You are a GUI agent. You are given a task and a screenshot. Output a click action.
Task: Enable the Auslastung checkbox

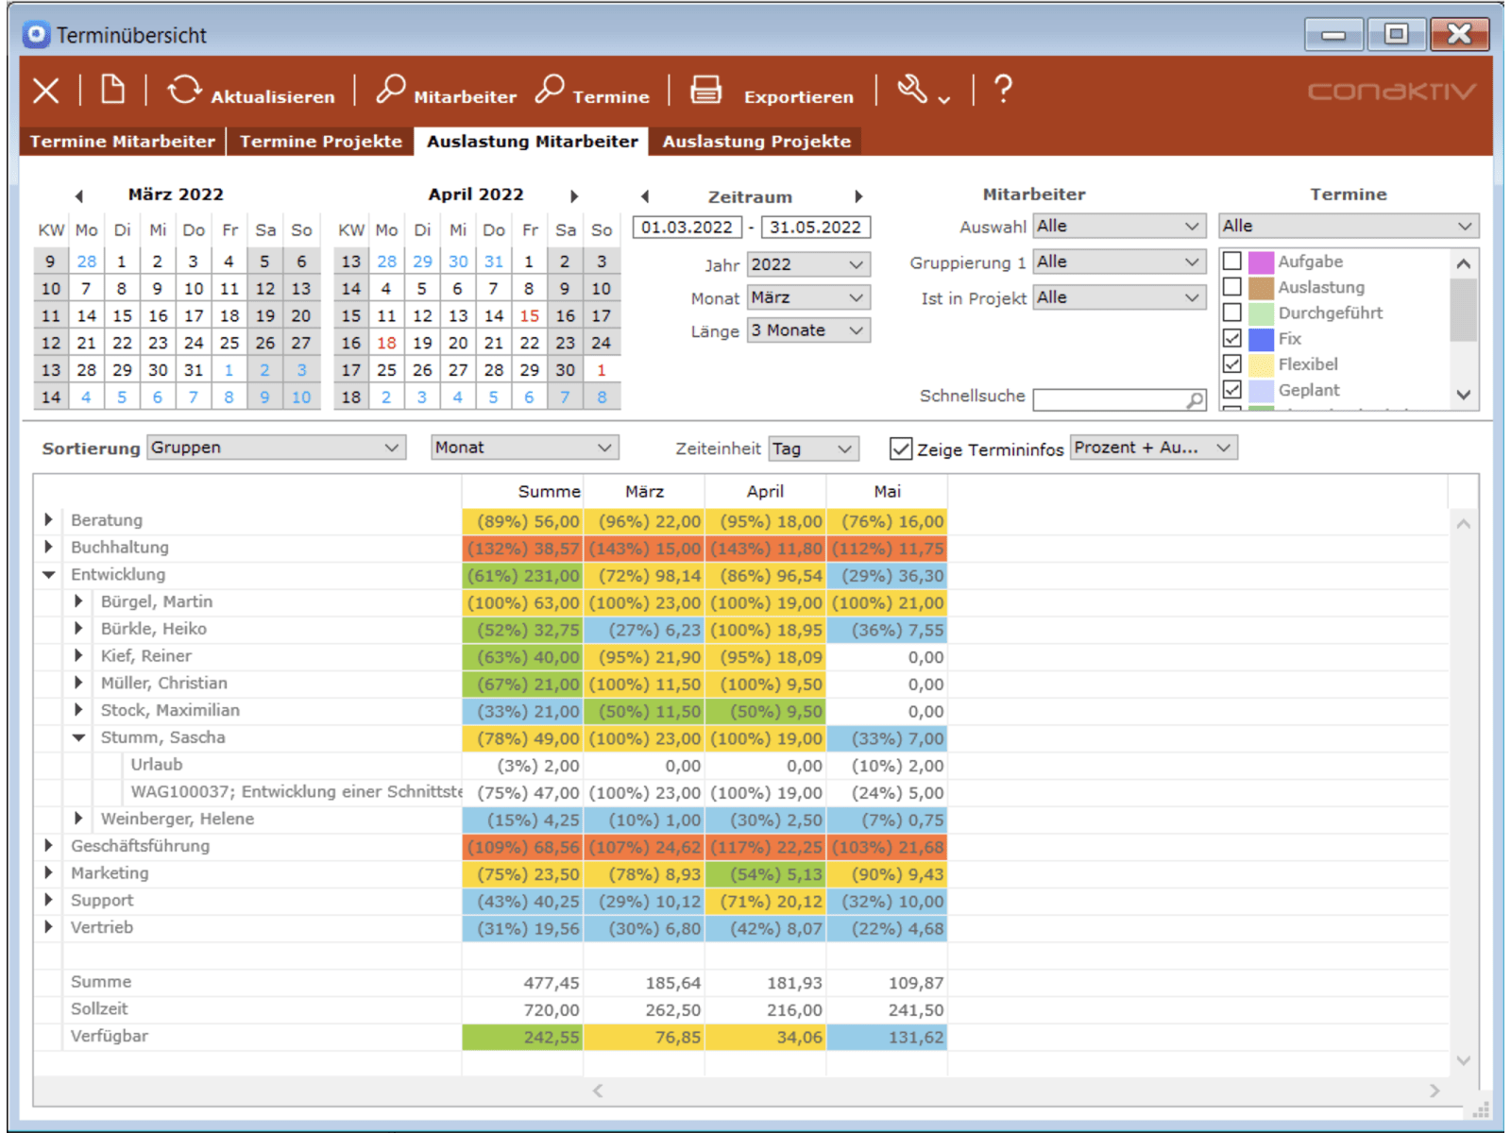[1232, 287]
